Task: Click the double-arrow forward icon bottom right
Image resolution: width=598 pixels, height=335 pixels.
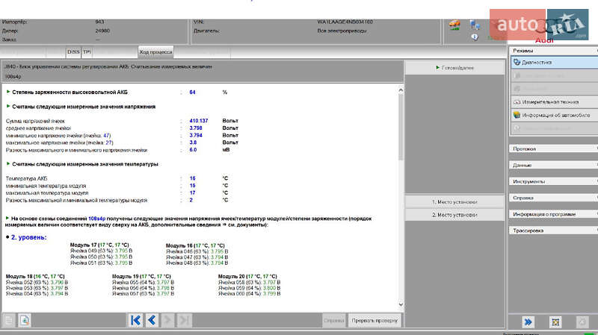Action: coord(528,322)
